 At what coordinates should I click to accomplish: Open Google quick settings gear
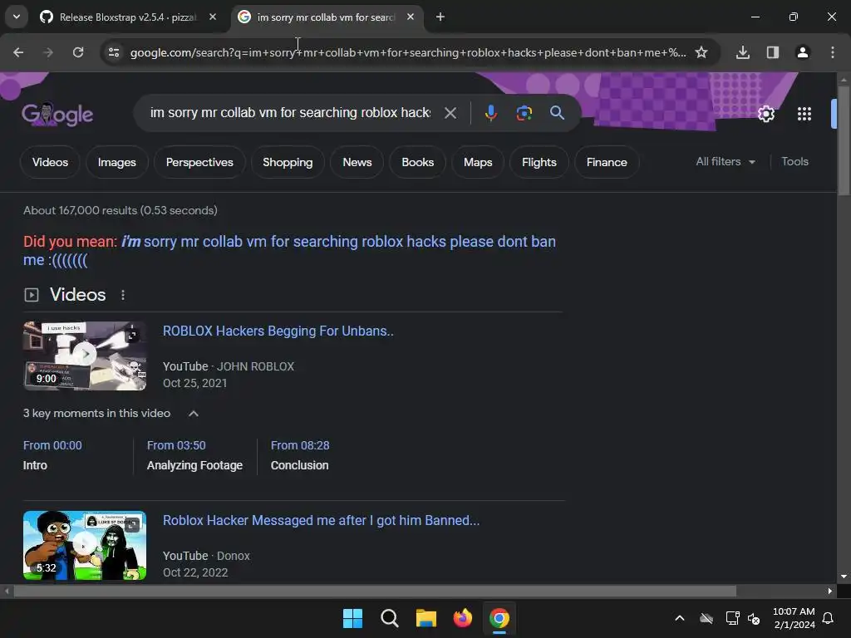pyautogui.click(x=766, y=114)
